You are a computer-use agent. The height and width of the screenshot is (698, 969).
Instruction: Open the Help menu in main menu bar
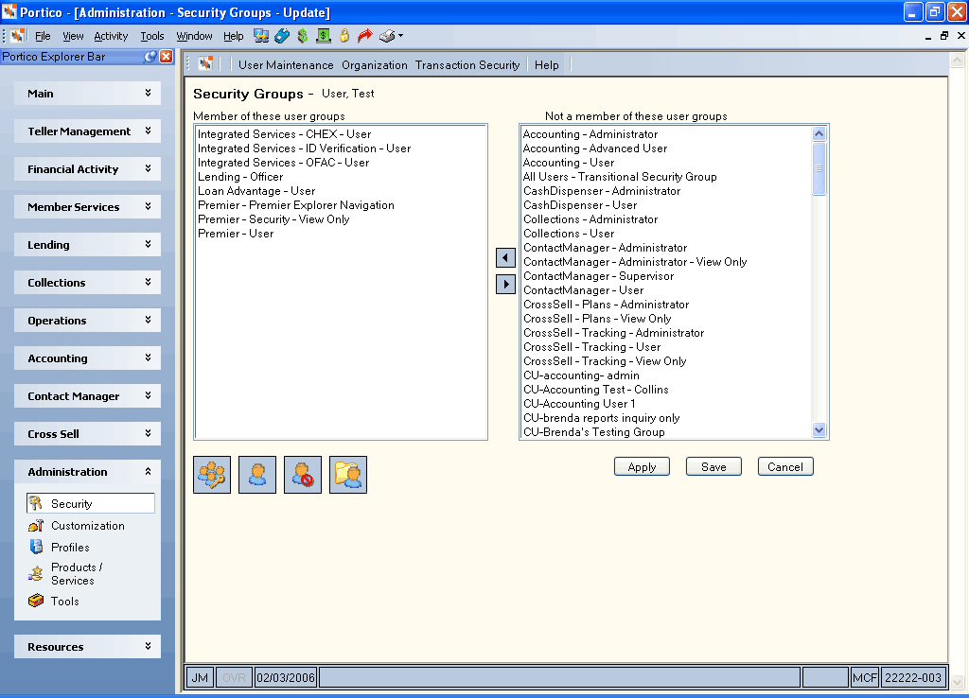click(233, 37)
